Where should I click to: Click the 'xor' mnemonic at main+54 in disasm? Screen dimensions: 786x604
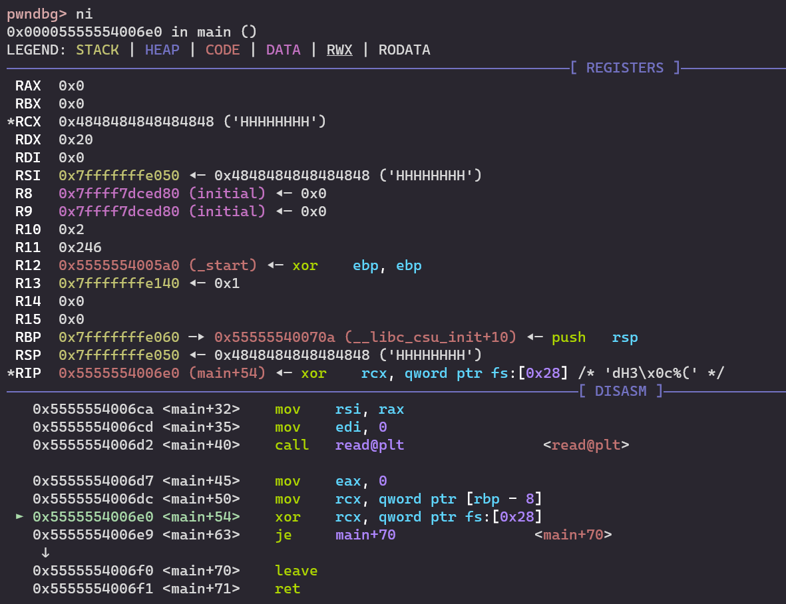288,518
